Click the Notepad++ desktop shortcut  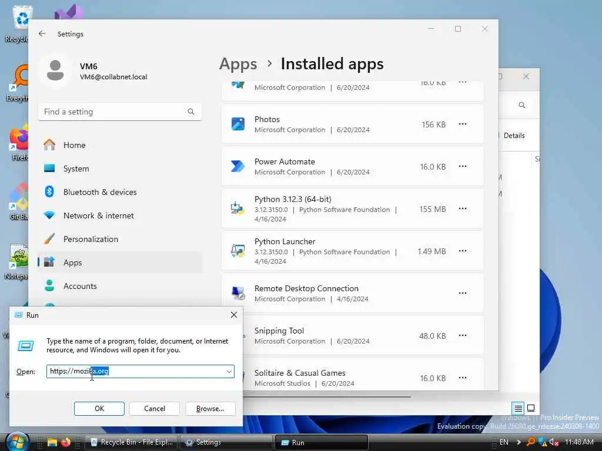(x=17, y=262)
